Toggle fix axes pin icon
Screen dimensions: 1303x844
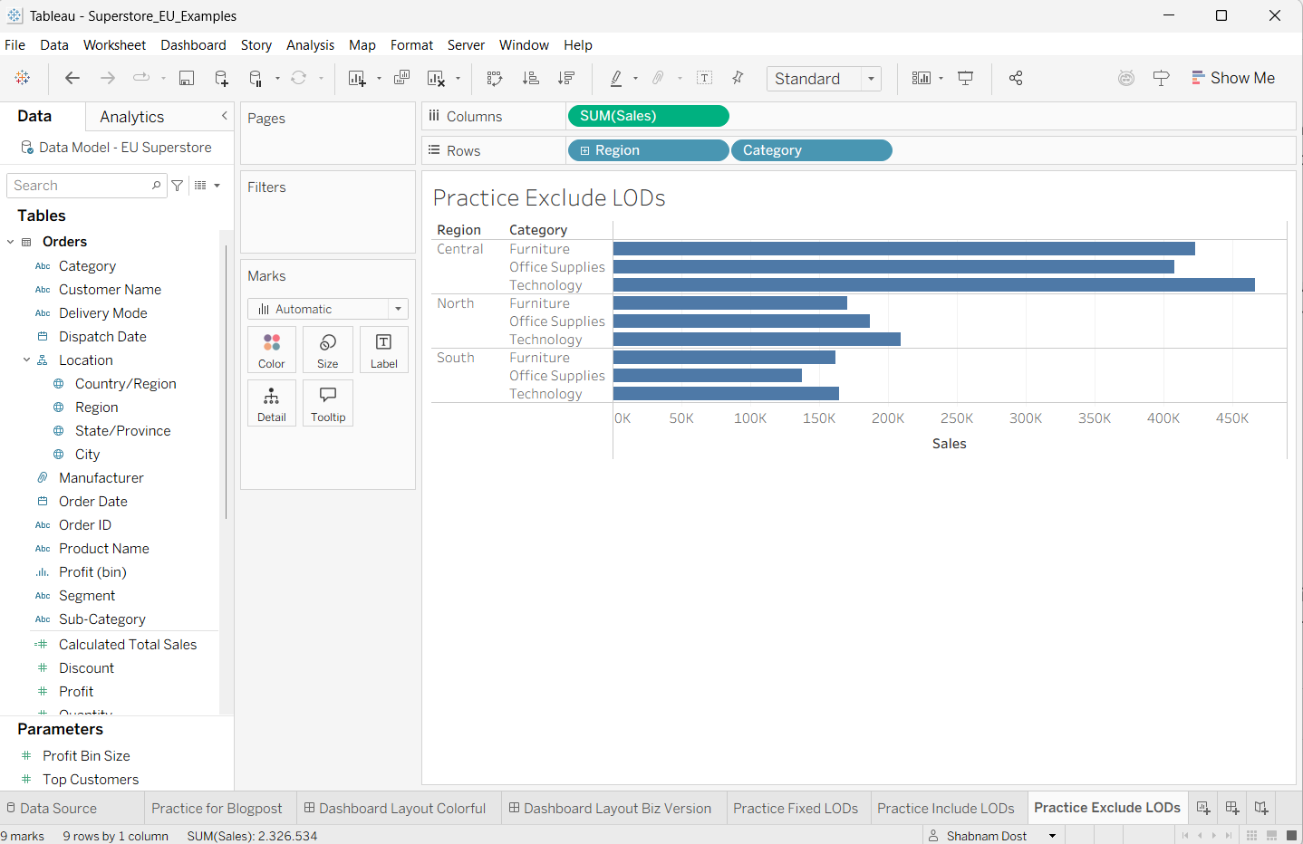pos(738,79)
